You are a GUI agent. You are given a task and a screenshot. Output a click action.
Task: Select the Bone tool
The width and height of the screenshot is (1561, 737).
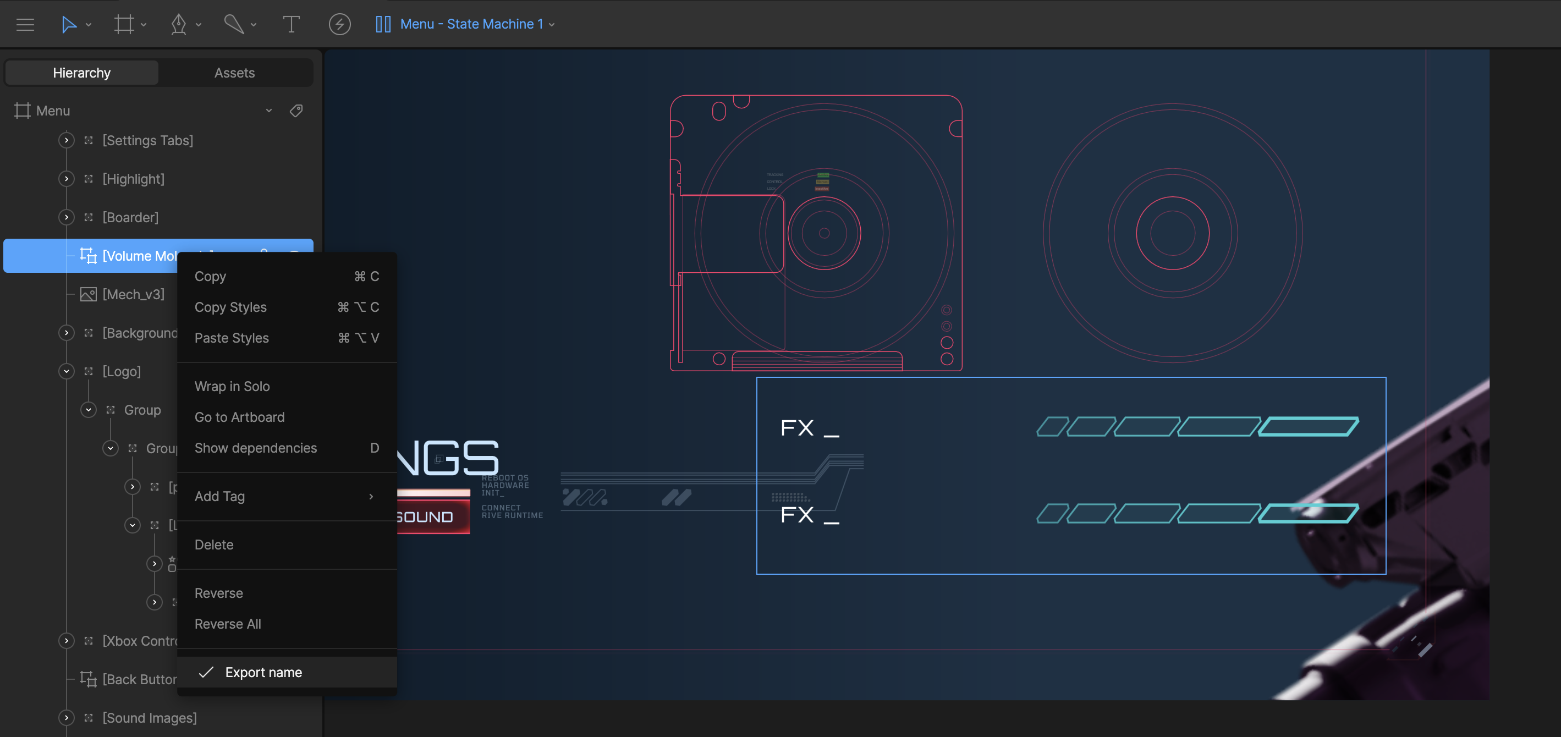point(233,24)
